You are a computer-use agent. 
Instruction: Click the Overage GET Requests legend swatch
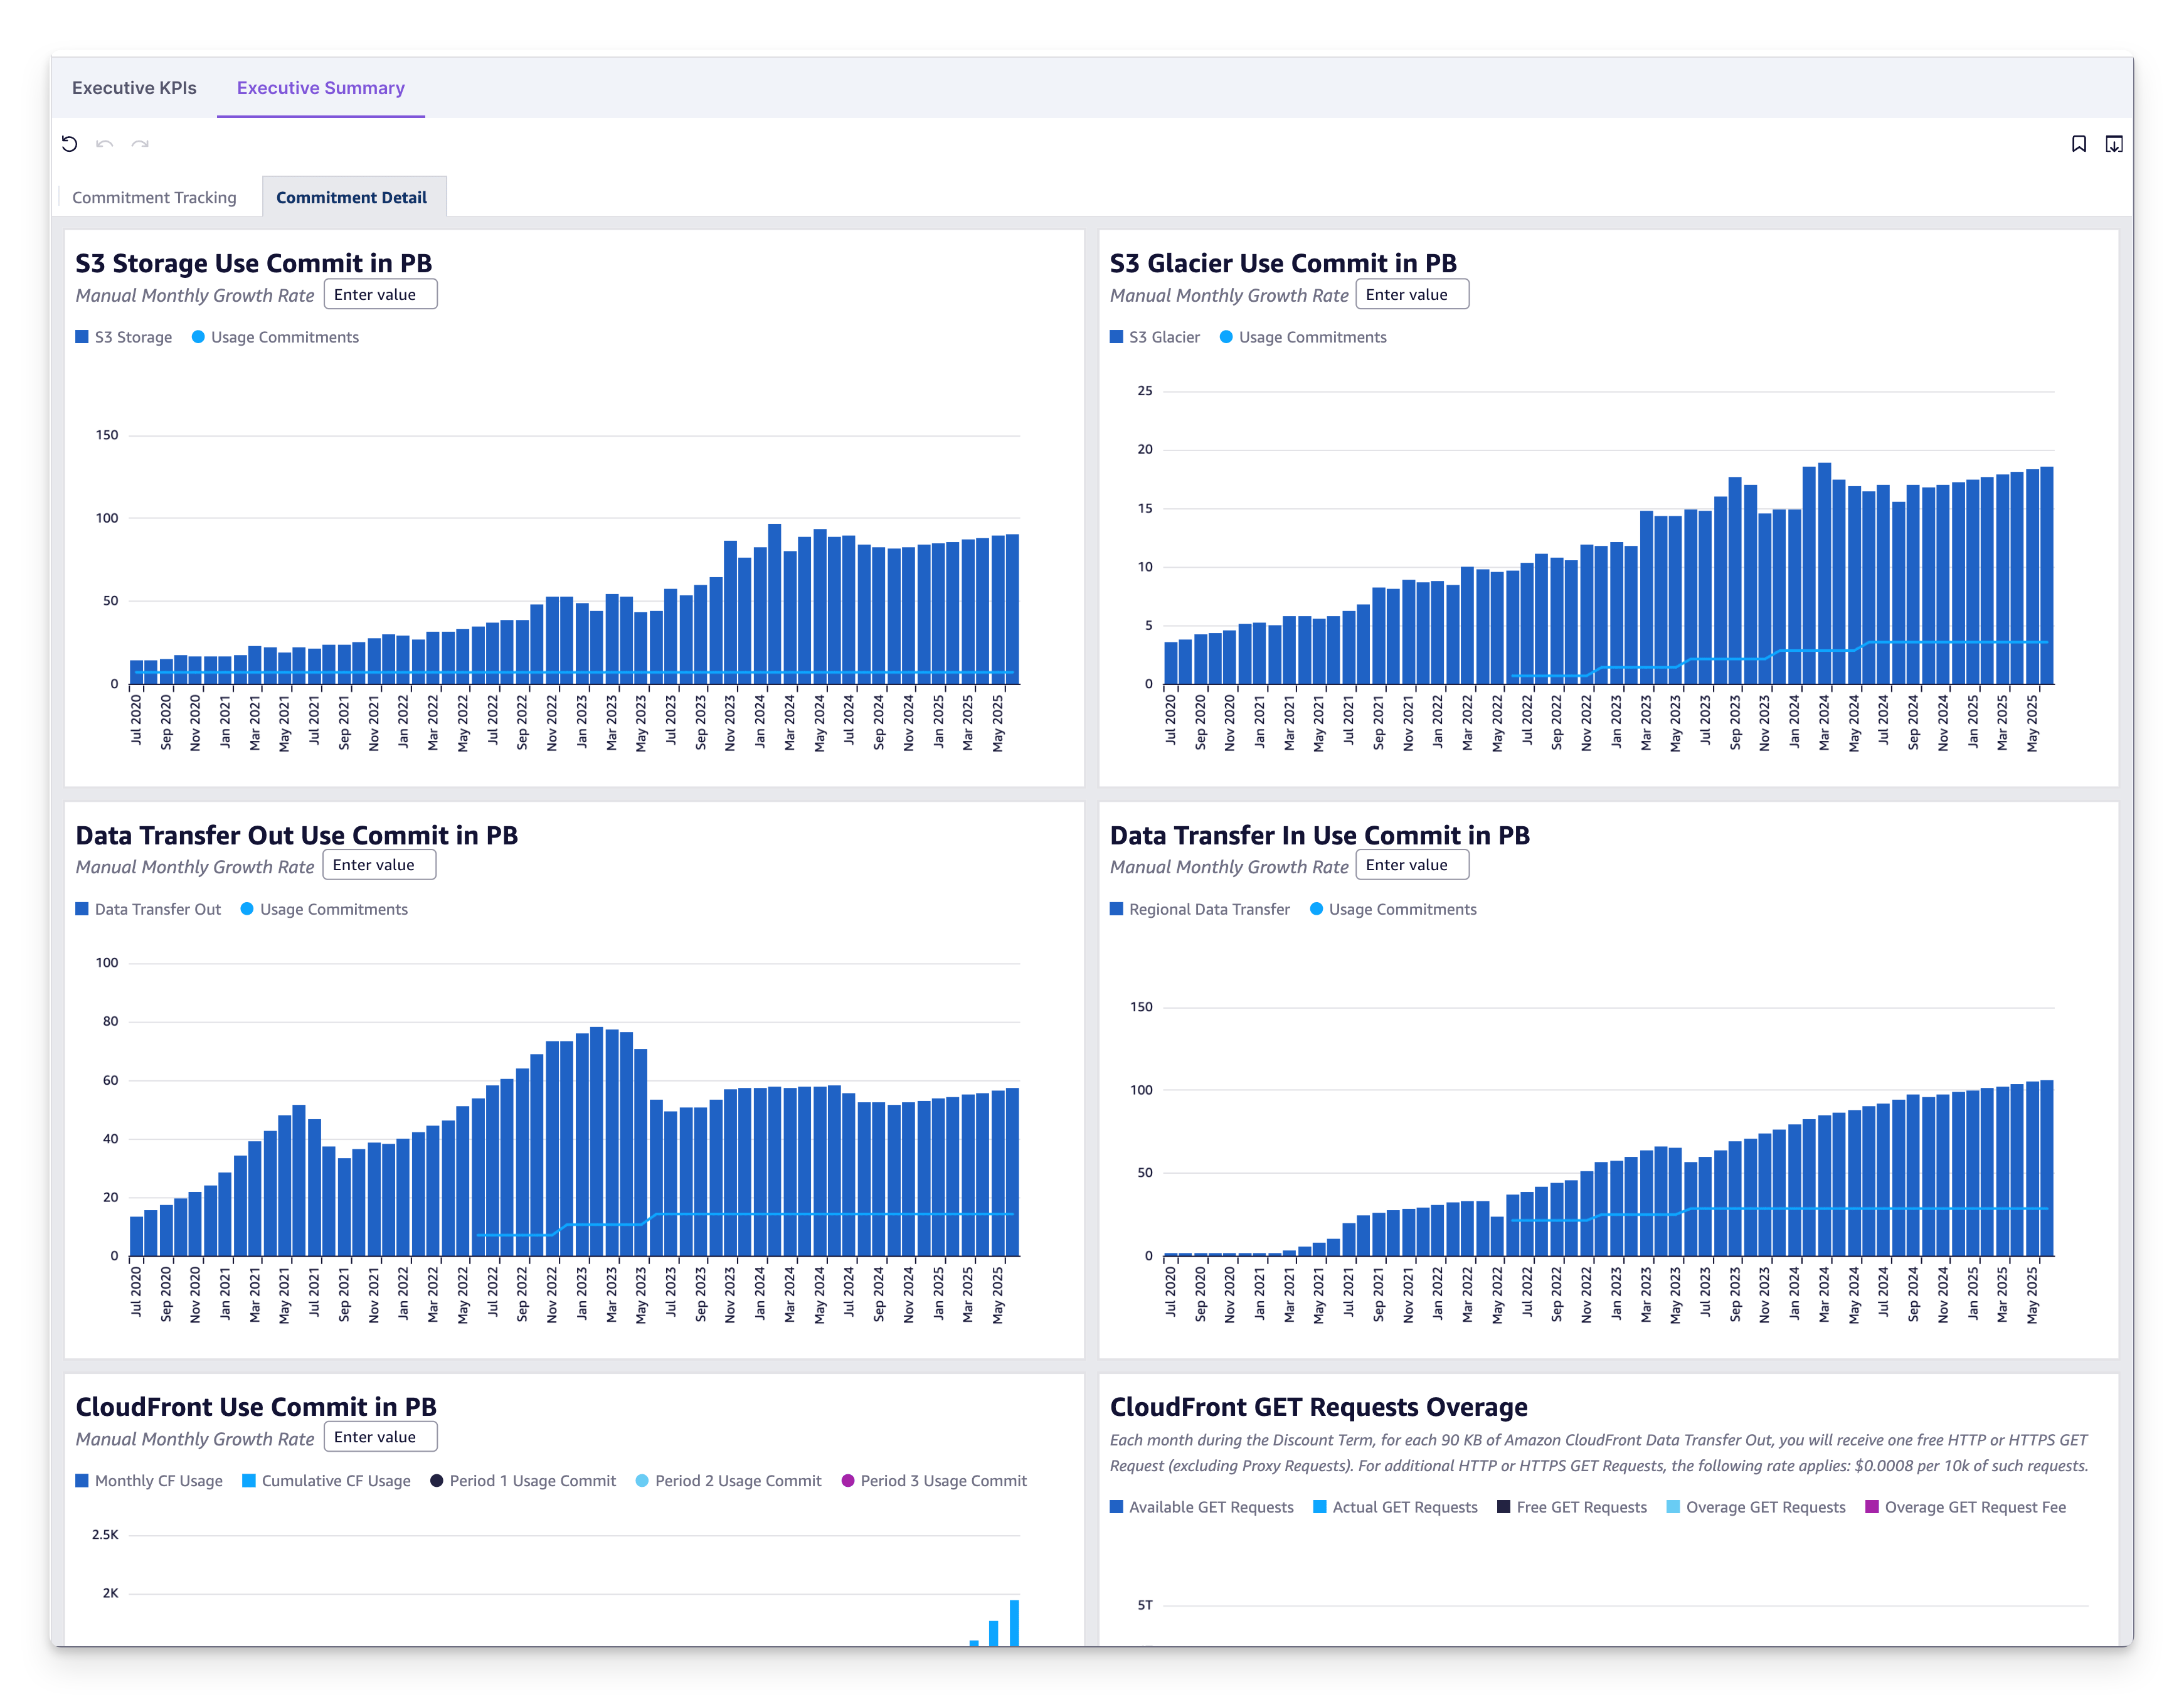pyautogui.click(x=1673, y=1507)
